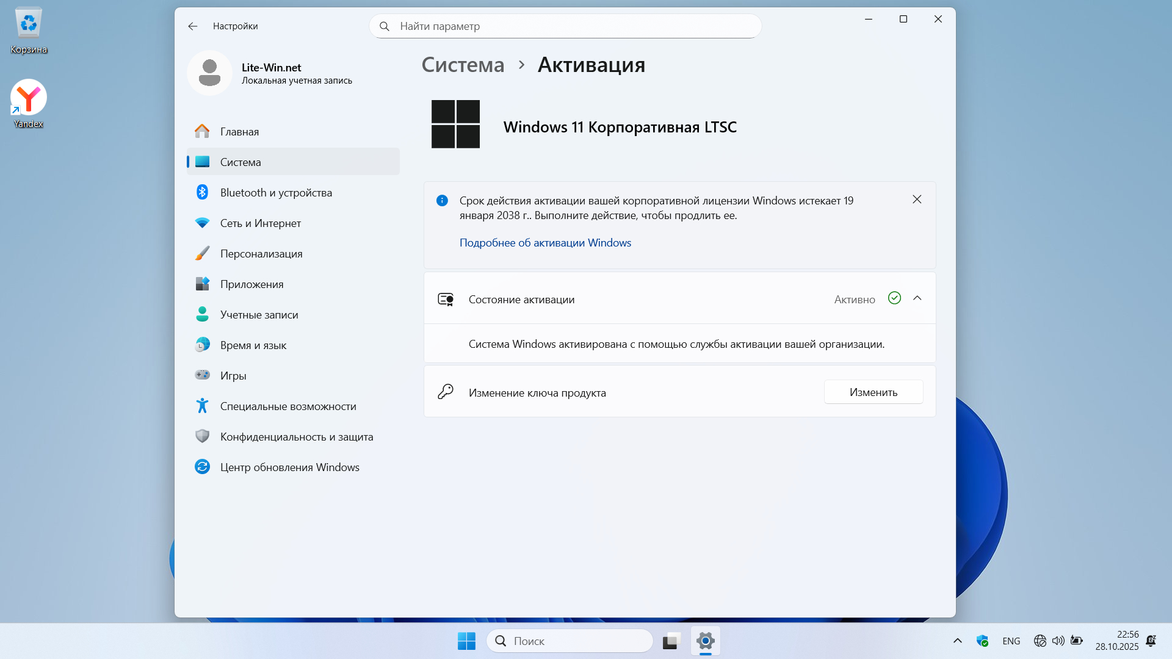Select Главная in the sidebar
Viewport: 1172px width, 659px height.
(239, 132)
